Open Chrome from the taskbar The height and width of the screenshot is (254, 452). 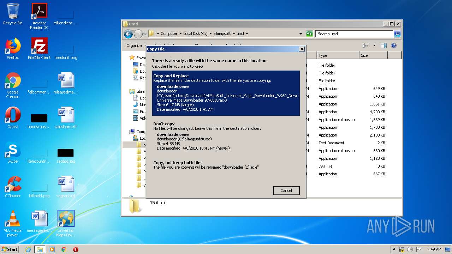(x=64, y=249)
